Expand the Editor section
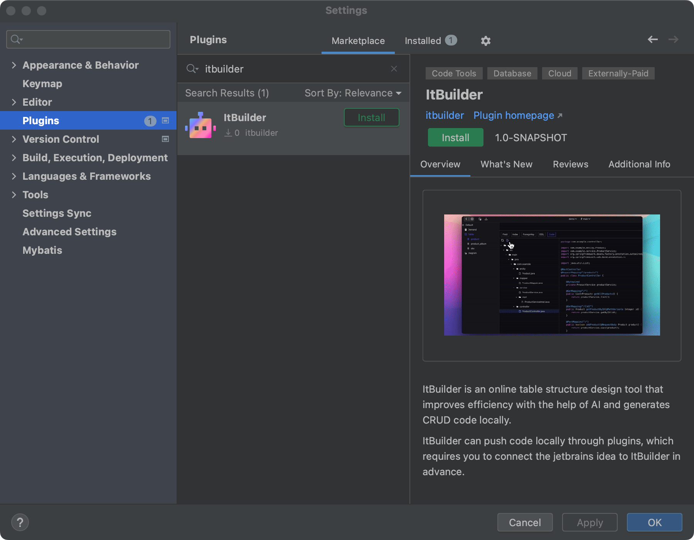The image size is (694, 540). [x=14, y=102]
